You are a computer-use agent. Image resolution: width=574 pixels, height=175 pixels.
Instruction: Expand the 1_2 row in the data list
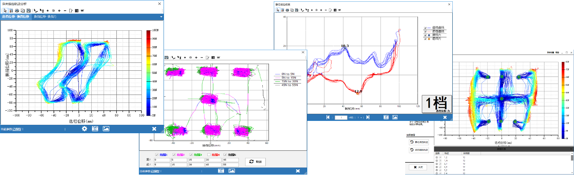(436, 157)
